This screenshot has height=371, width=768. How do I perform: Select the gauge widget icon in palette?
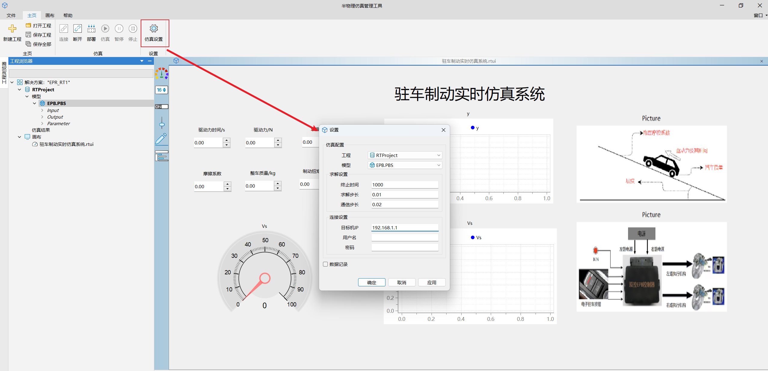(x=161, y=74)
